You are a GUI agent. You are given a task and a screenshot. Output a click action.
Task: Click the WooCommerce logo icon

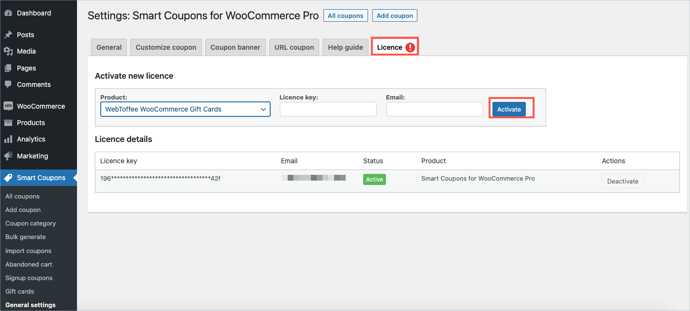[8, 106]
